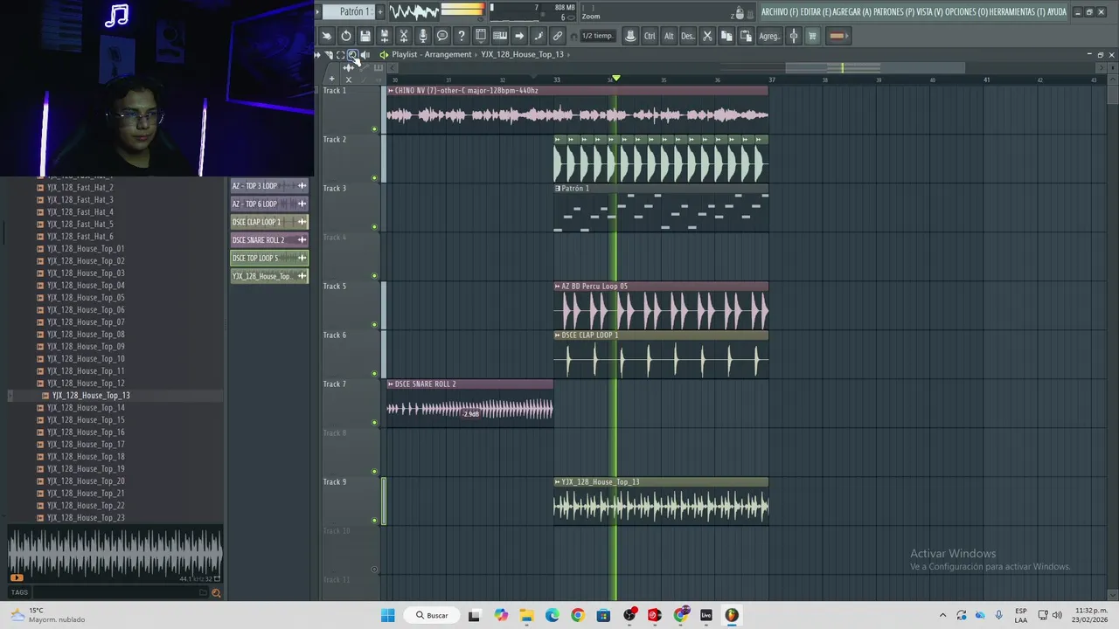Viewport: 1119px width, 629px height.
Task: Play sample preview with orange play button
Action: [x=16, y=577]
